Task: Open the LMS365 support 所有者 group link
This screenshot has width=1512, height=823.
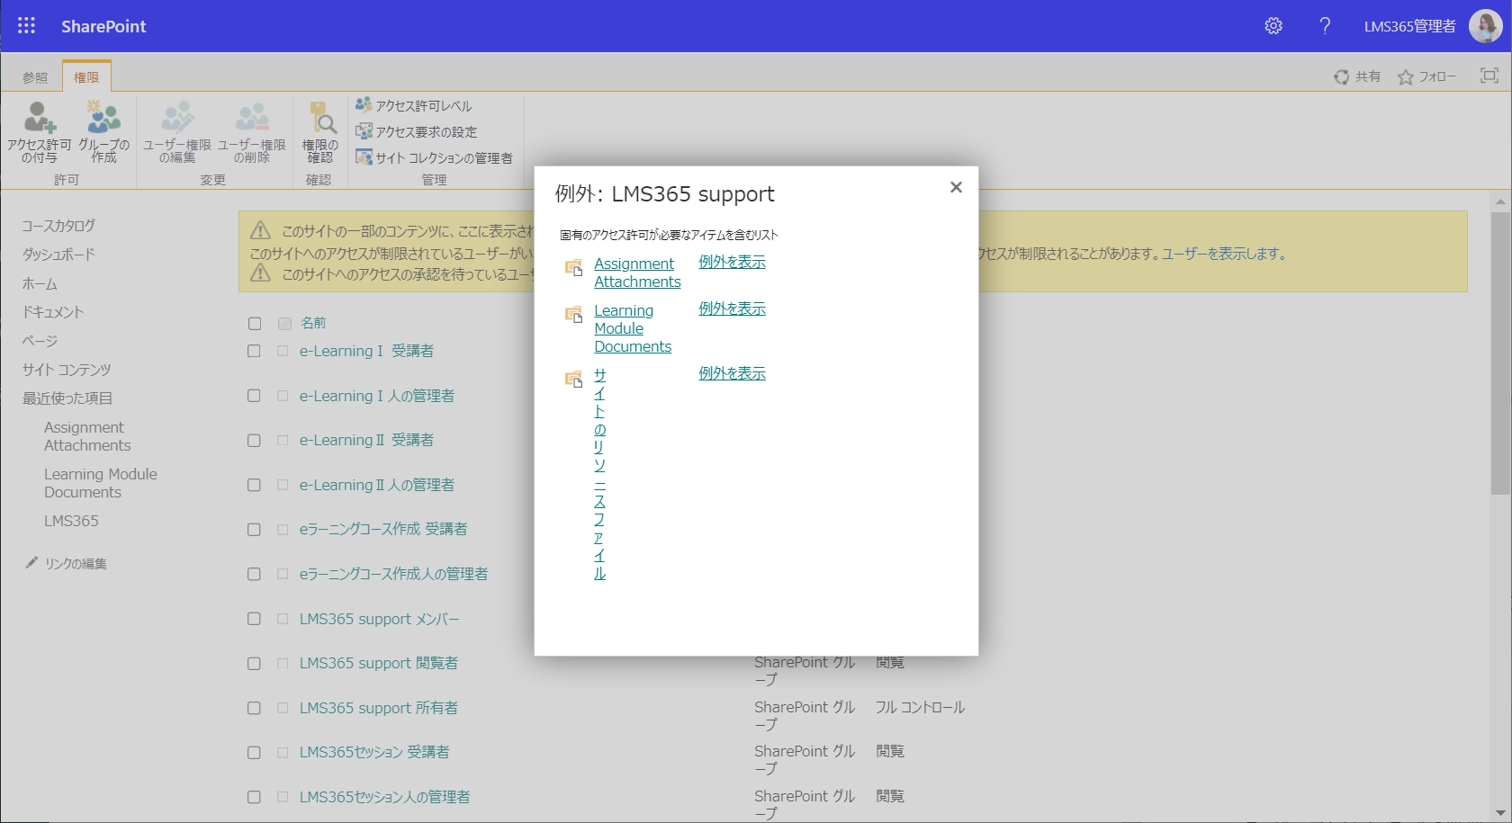Action: (x=378, y=708)
